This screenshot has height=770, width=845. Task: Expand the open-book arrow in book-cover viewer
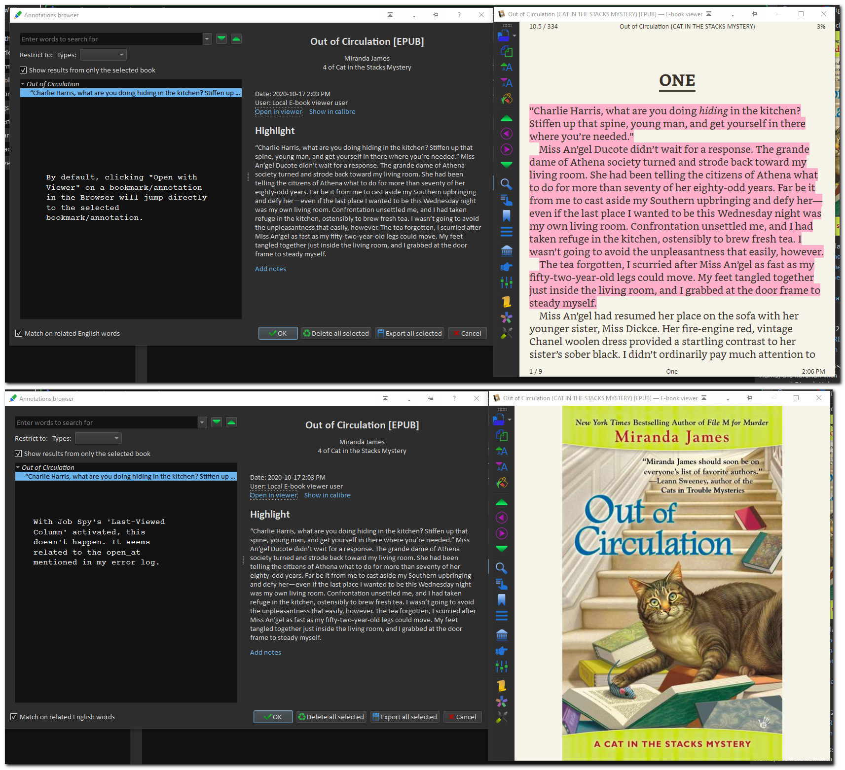(510, 420)
